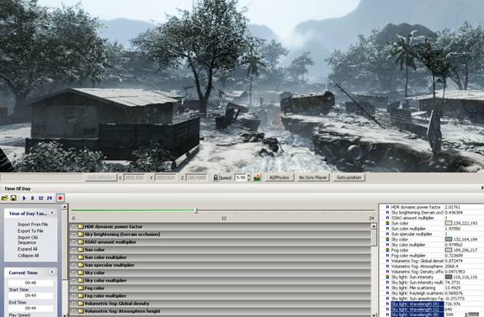Click No Sync Player button
Screen dimensions: 484x317
click(312, 177)
